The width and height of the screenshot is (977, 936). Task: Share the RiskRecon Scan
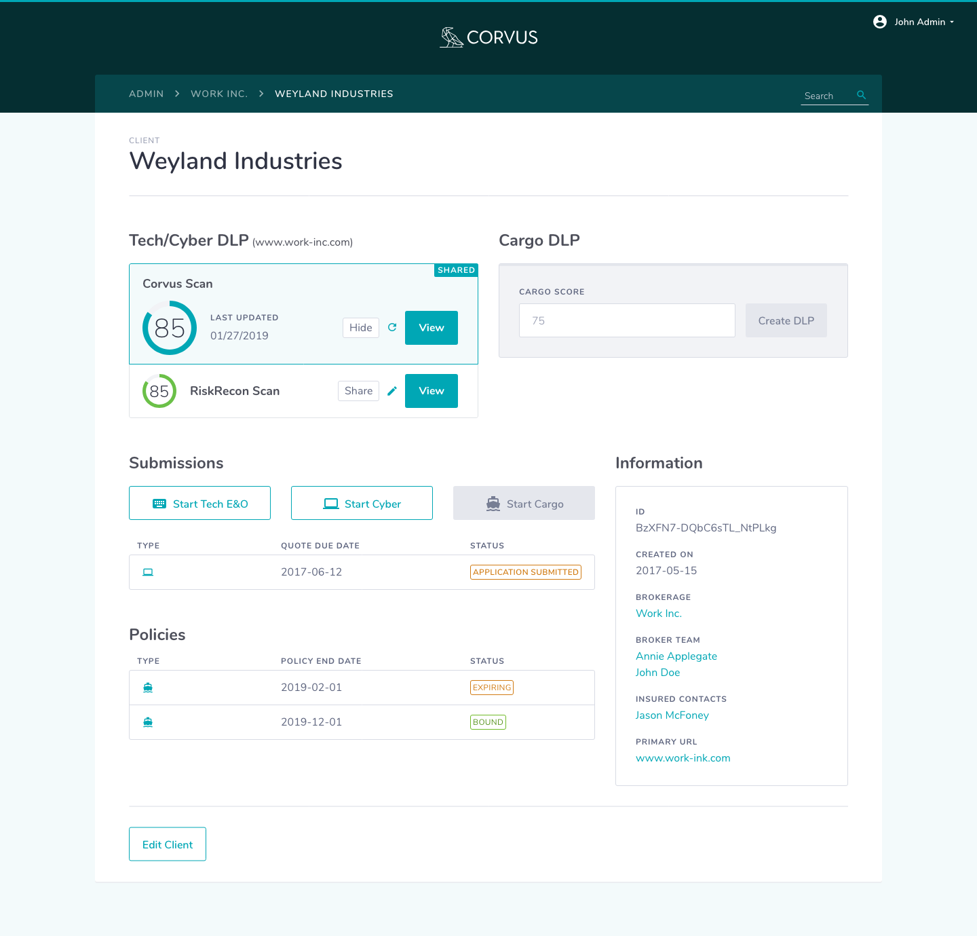(x=358, y=390)
